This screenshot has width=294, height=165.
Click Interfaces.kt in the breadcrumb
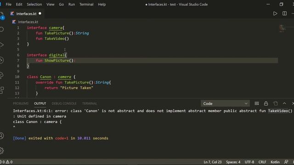(28, 22)
